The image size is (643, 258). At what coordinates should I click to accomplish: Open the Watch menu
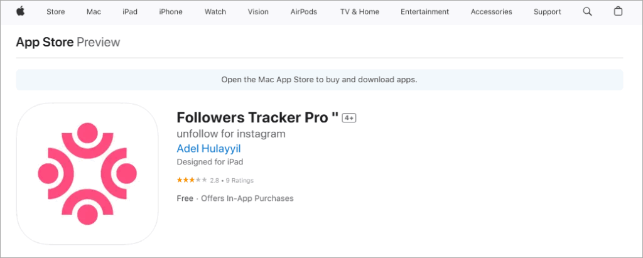point(215,12)
